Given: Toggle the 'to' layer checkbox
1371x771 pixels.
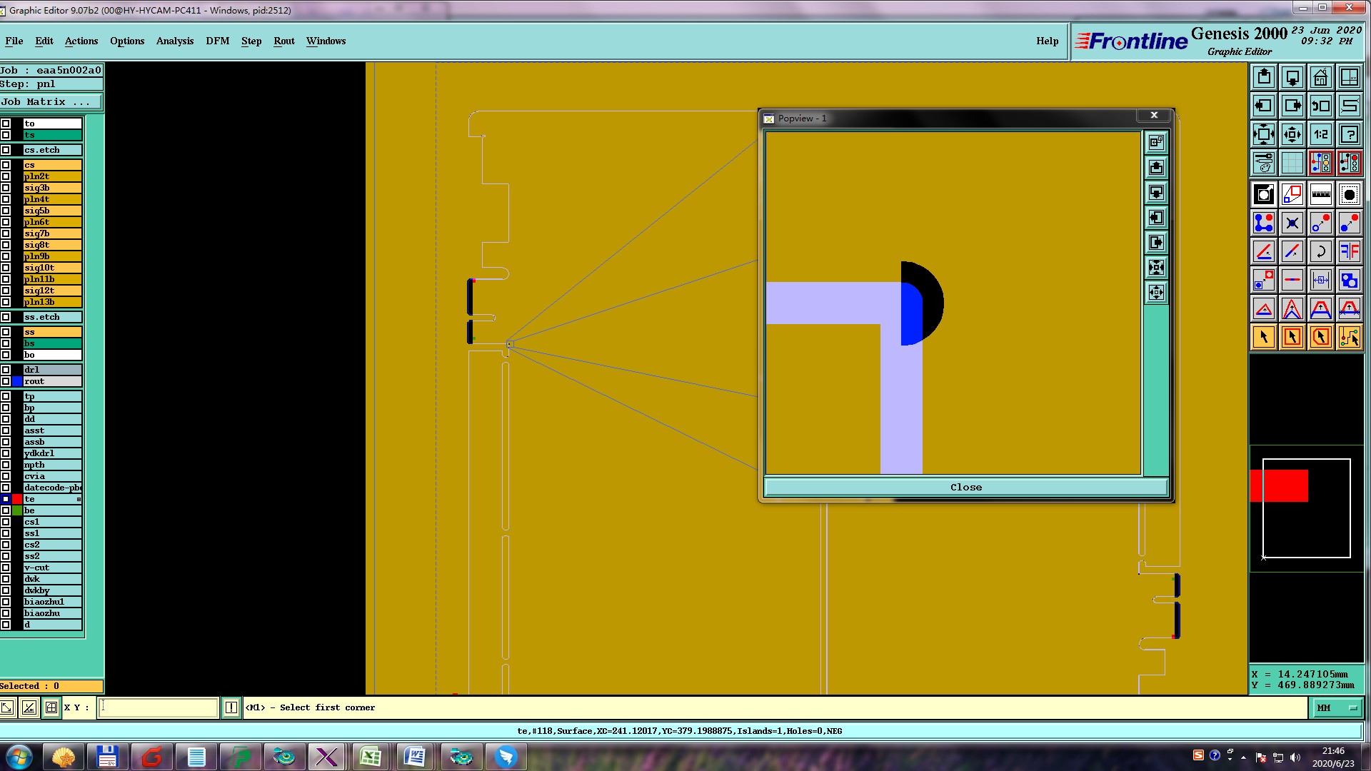Looking at the screenshot, I should [x=6, y=124].
